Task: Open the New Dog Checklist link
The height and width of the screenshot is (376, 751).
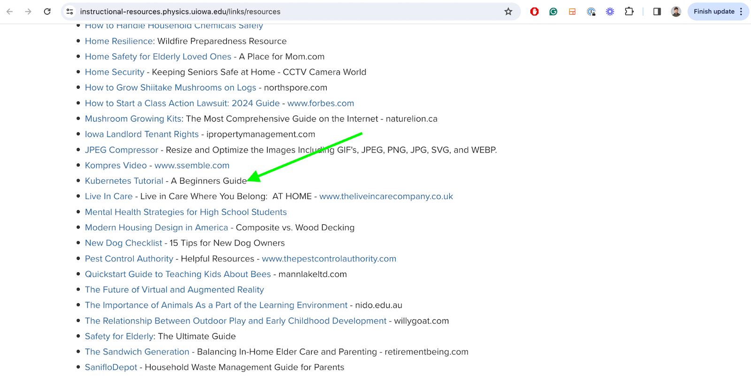Action: 123,243
